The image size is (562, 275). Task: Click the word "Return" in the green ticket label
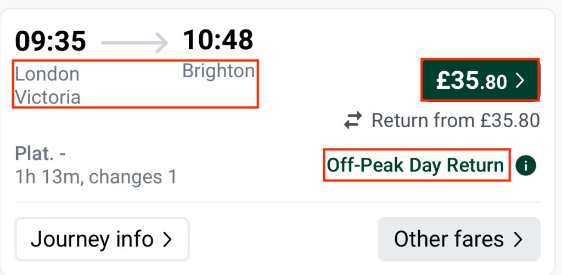coord(476,165)
